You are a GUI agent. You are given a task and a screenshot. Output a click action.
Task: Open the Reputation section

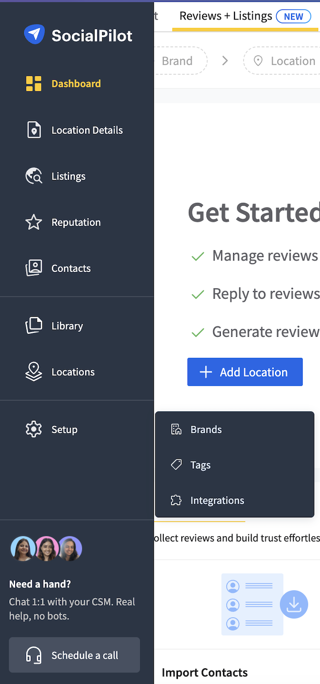pos(77,222)
